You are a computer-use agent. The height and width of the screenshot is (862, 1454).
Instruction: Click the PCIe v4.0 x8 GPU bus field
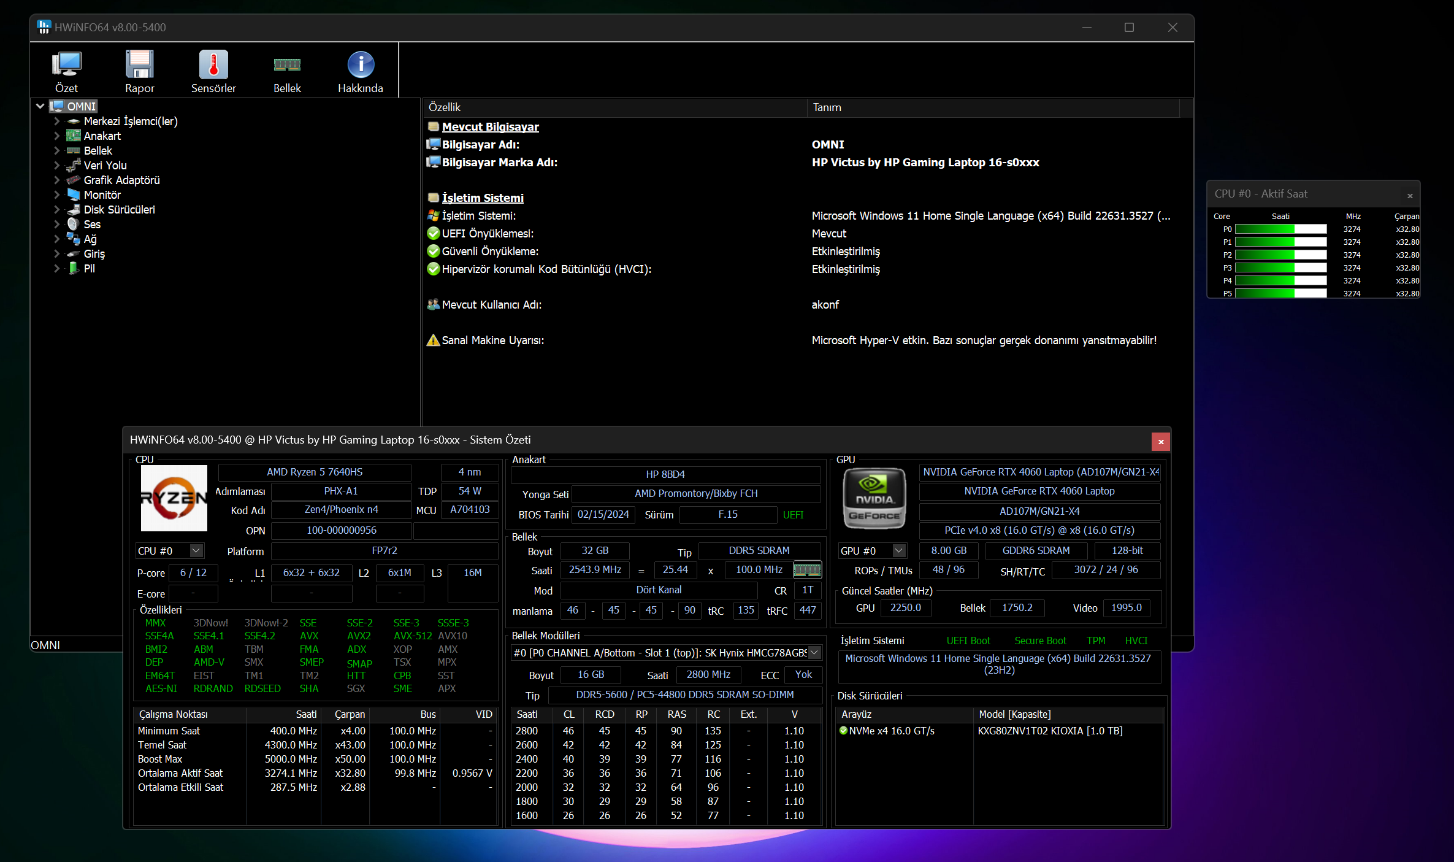pos(1039,530)
